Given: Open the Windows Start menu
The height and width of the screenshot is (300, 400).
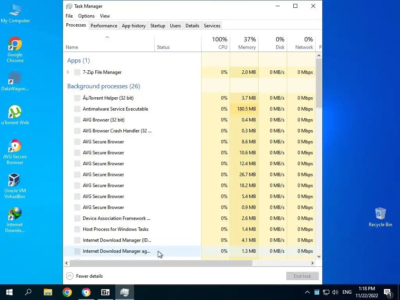Looking at the screenshot, I should coord(9,292).
